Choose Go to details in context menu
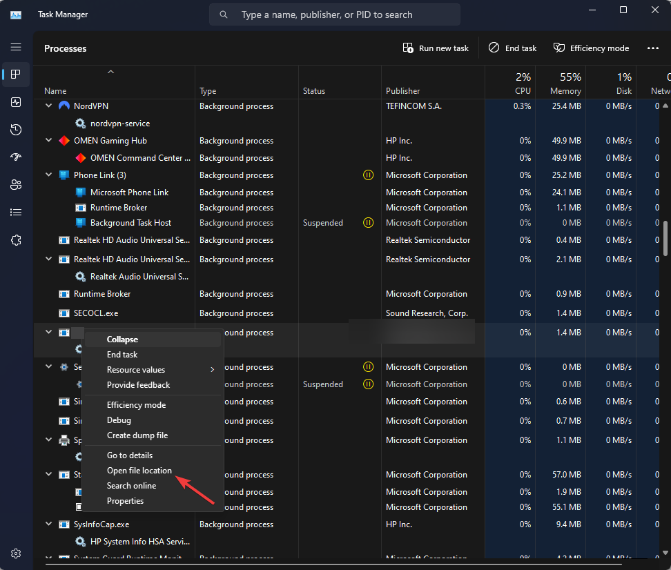This screenshot has height=570, width=671. pyautogui.click(x=153, y=455)
